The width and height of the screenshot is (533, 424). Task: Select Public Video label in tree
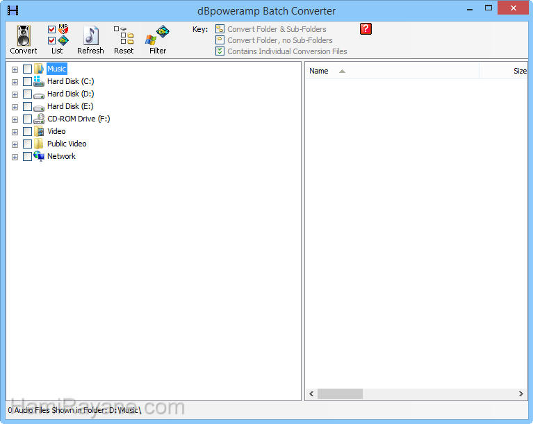point(67,144)
